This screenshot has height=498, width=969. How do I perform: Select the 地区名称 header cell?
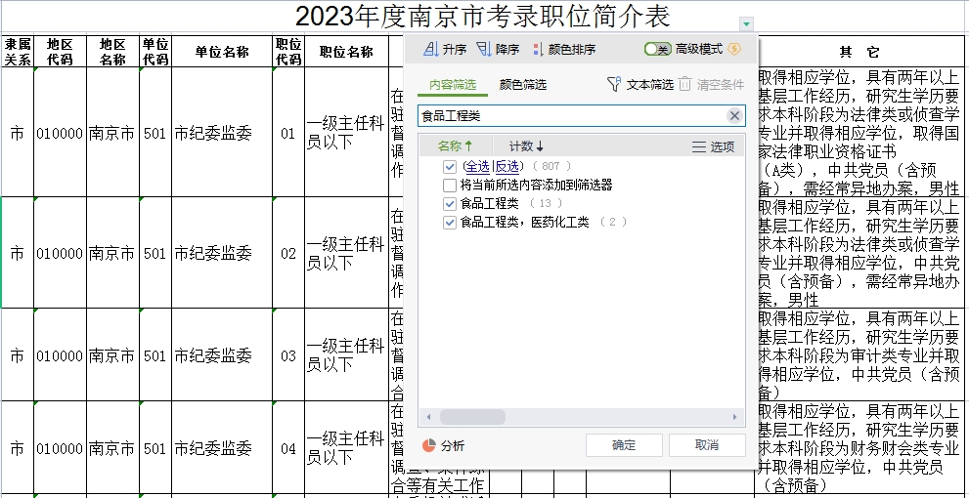click(112, 51)
